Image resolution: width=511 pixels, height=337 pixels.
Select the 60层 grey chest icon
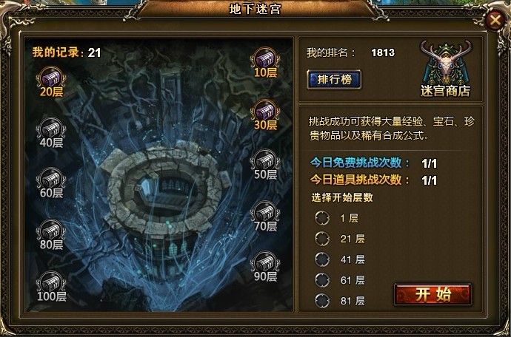51,179
